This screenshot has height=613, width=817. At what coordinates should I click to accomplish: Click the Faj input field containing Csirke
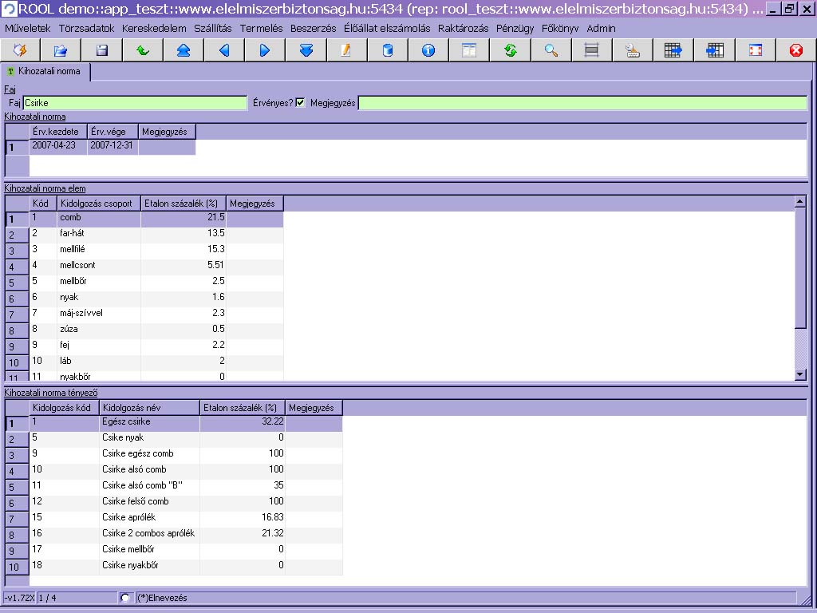(134, 103)
